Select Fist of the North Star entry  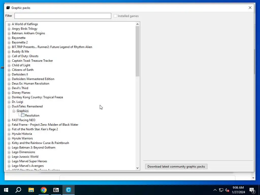(35, 129)
